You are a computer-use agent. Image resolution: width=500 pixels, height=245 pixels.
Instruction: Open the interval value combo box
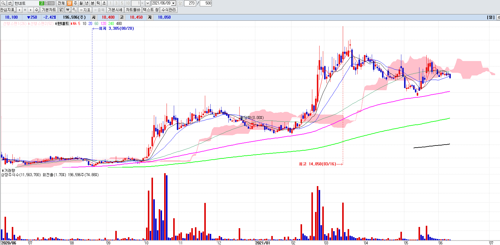138,3
